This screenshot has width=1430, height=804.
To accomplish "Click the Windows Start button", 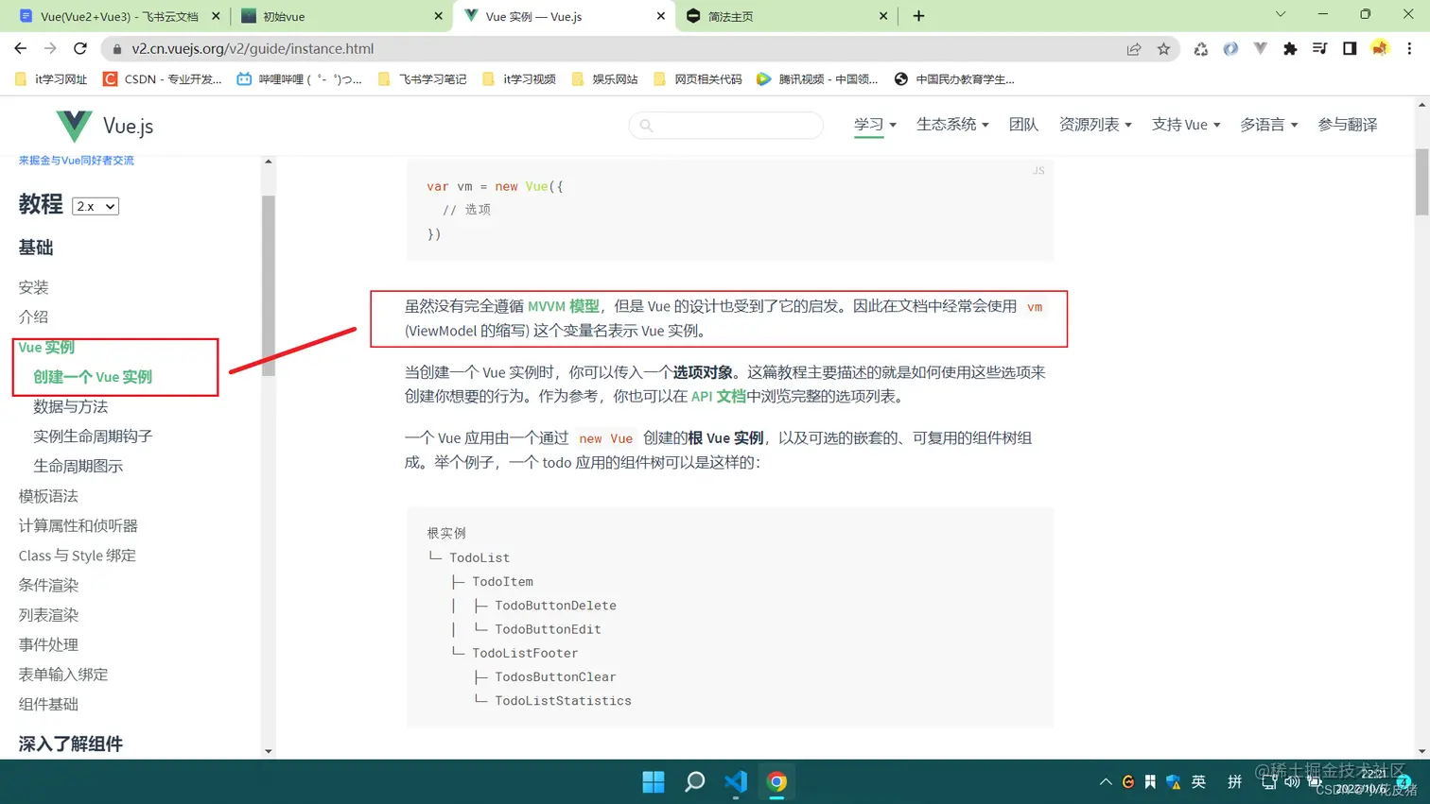I will tap(654, 781).
